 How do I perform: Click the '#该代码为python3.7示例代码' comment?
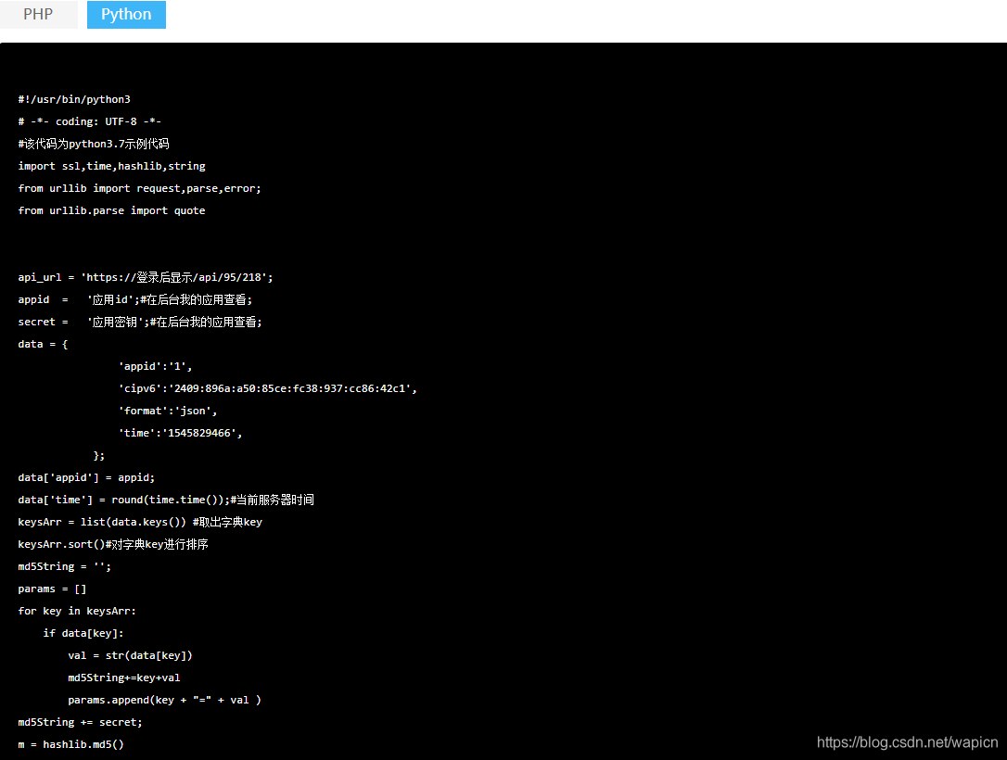[x=94, y=144]
